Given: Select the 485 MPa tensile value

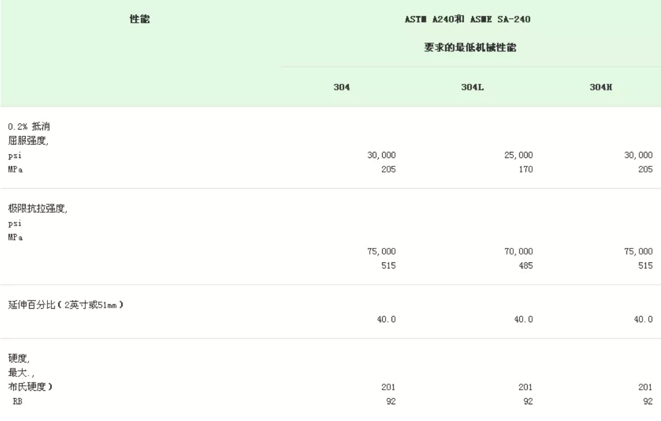Looking at the screenshot, I should click(525, 266).
